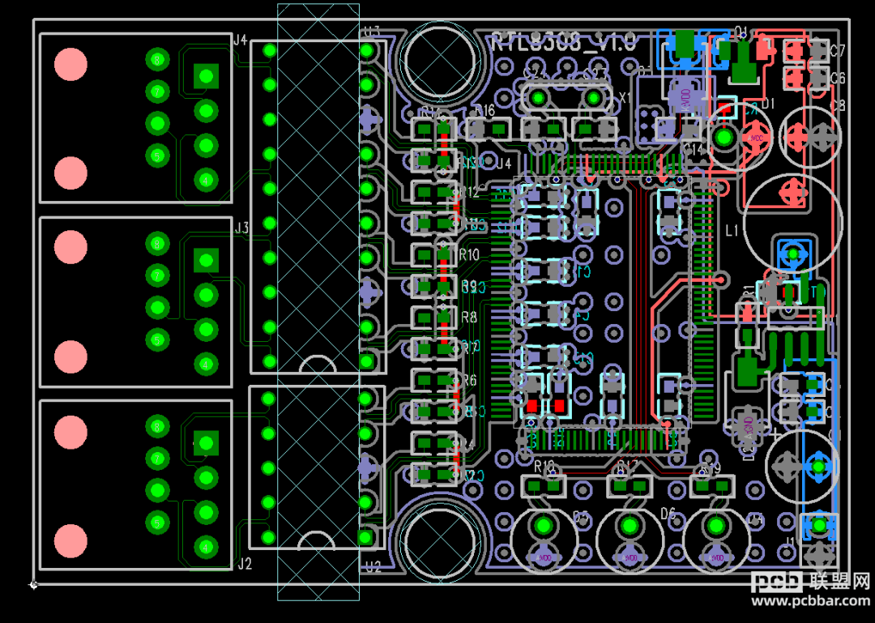Select the J2 connector designator
The height and width of the screenshot is (623, 875).
point(245,564)
